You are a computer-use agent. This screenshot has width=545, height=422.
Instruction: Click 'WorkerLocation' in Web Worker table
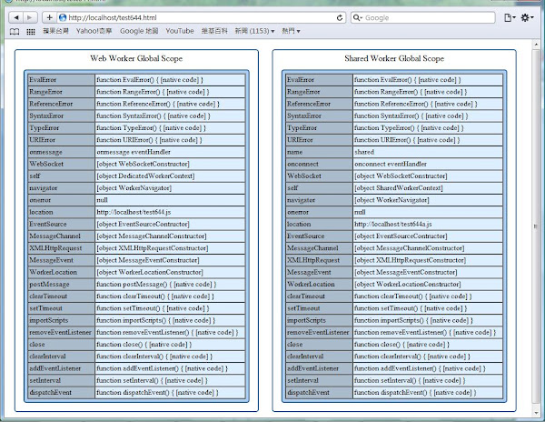[x=61, y=272]
